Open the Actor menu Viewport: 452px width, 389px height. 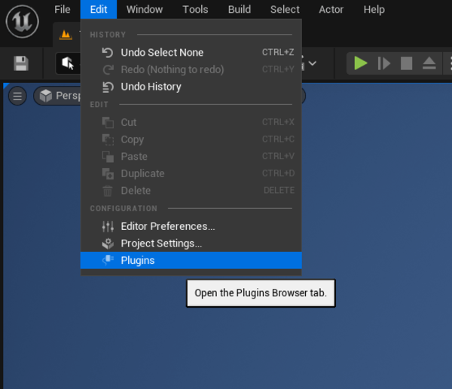point(331,10)
